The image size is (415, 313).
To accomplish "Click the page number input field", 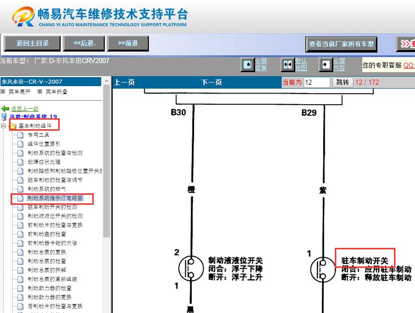I will (x=317, y=82).
